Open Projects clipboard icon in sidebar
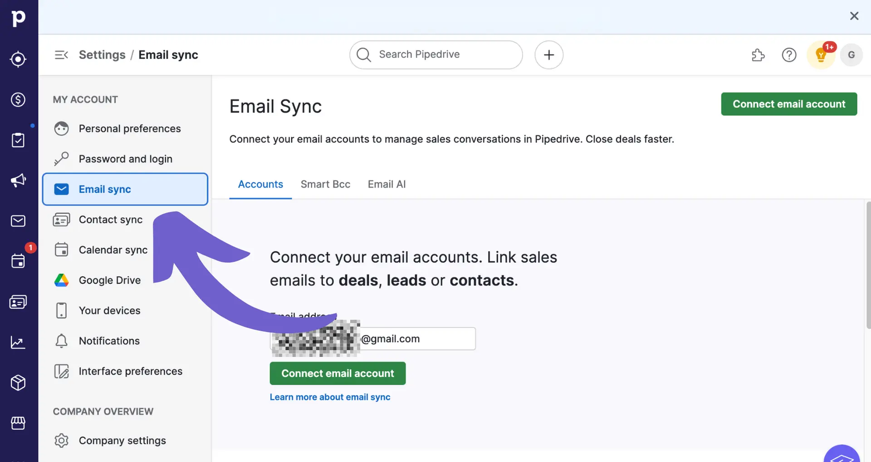Screen dimensions: 871x462 18,140
